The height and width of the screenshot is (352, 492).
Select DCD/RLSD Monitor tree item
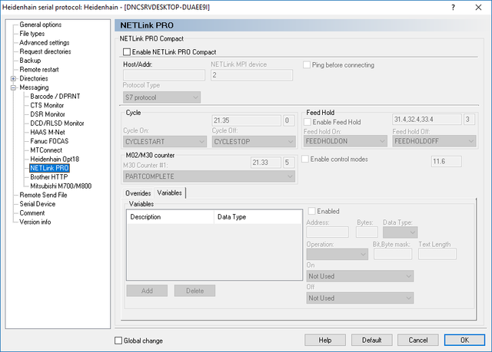click(x=57, y=123)
